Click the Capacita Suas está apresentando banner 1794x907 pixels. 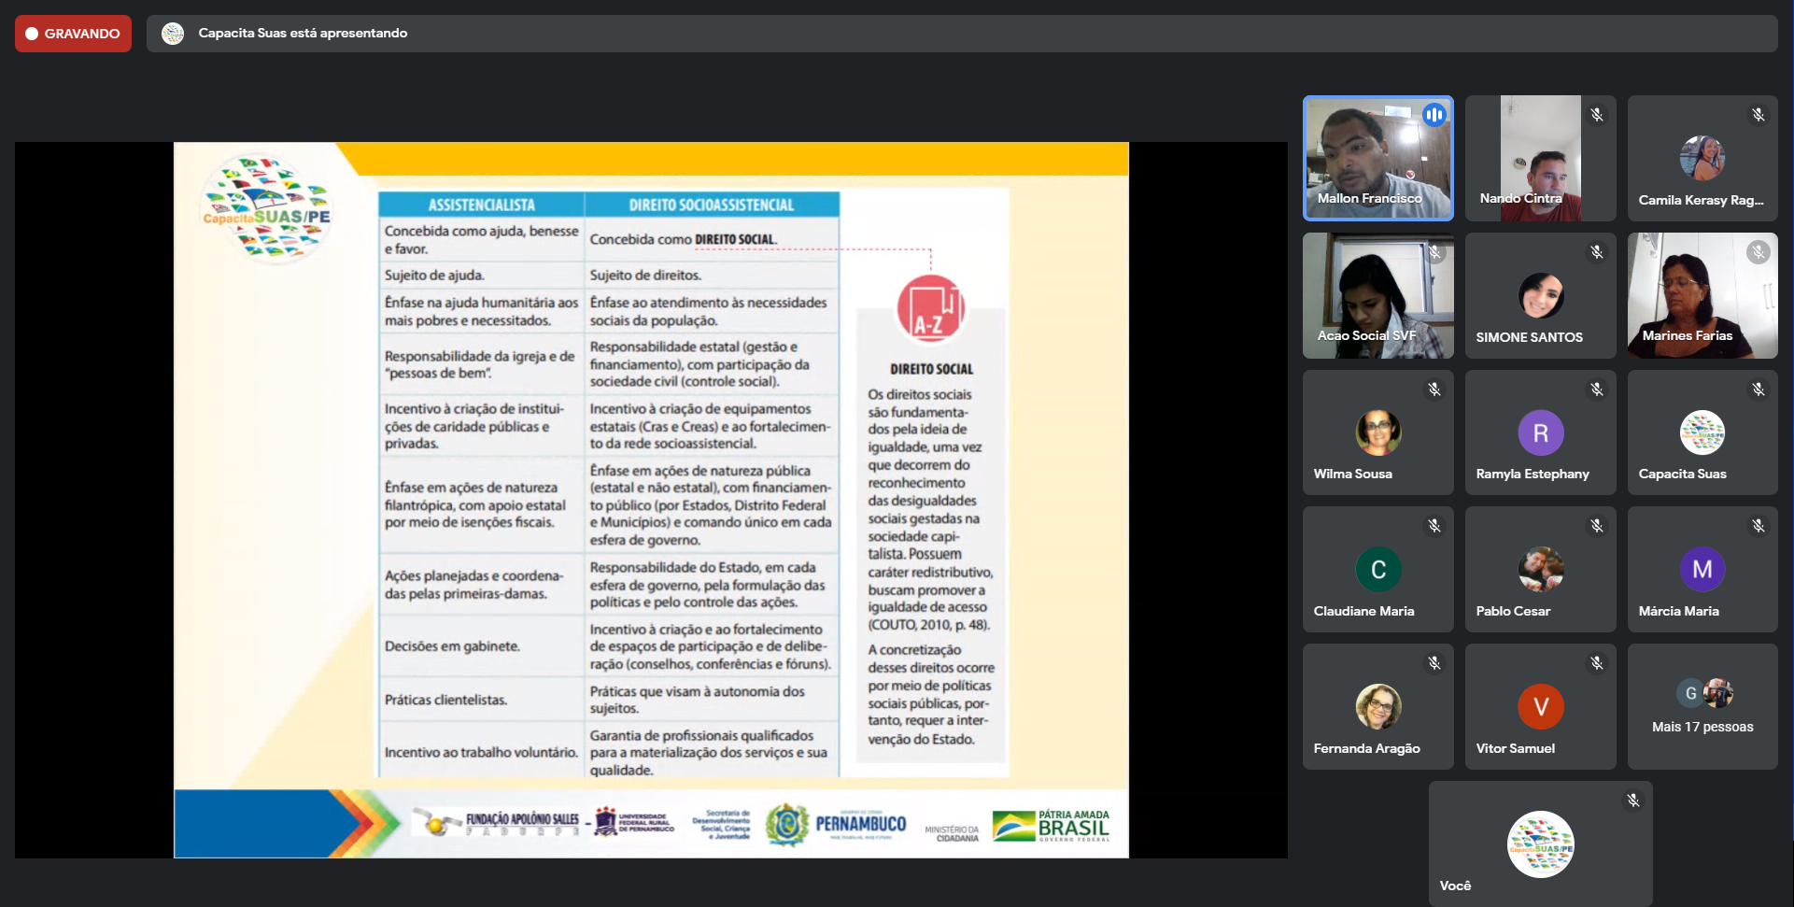tap(303, 34)
